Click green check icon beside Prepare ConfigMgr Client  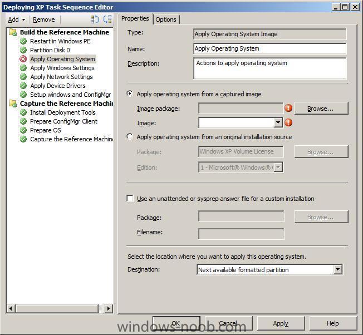coord(23,121)
